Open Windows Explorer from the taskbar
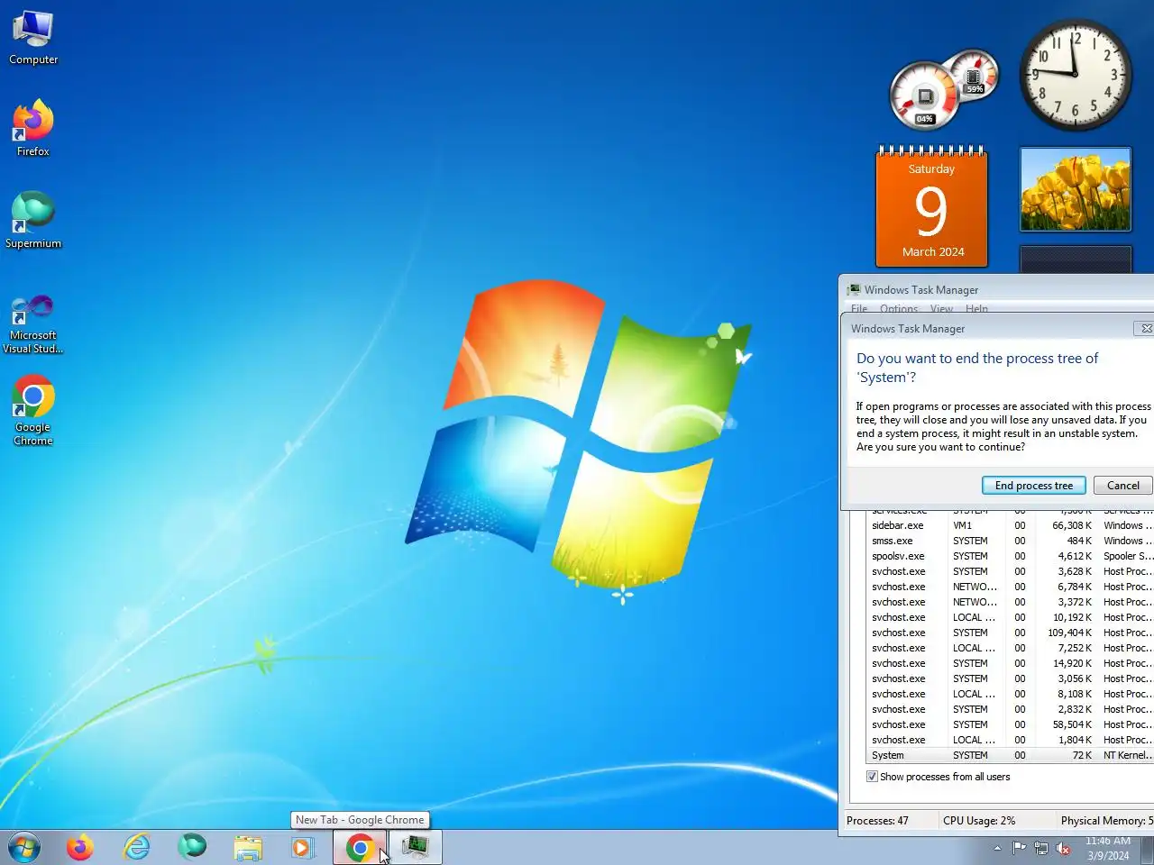 point(248,847)
